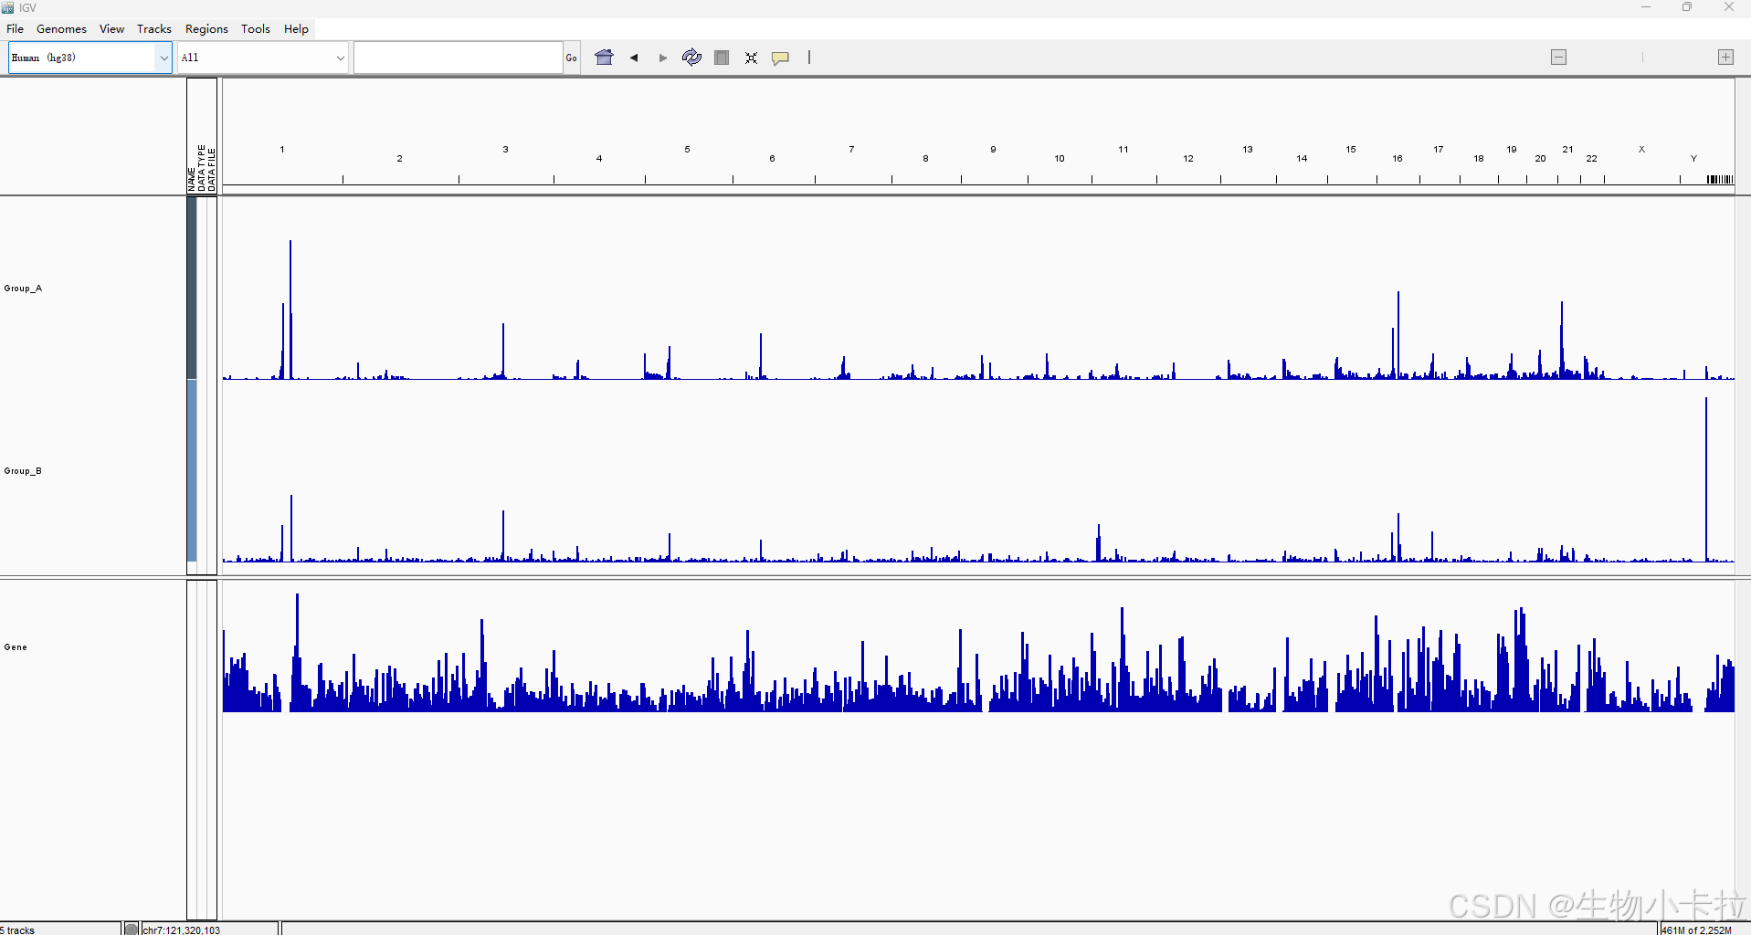This screenshot has width=1751, height=935.
Task: Open the Tracks menu
Action: [x=153, y=28]
